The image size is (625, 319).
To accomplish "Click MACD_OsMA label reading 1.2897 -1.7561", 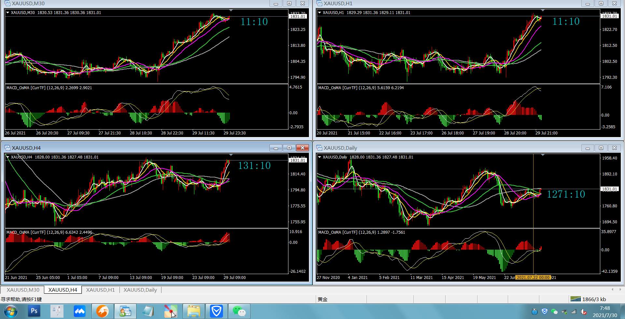I will pos(362,232).
